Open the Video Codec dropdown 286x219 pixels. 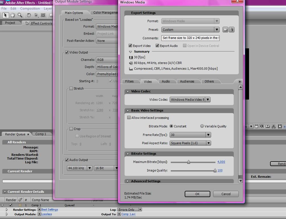208,100
